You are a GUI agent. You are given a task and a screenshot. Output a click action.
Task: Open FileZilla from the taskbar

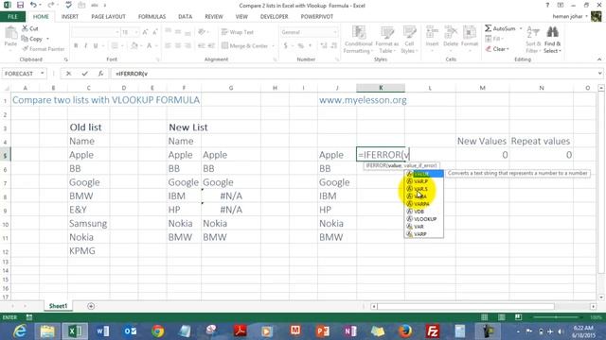(x=432, y=331)
